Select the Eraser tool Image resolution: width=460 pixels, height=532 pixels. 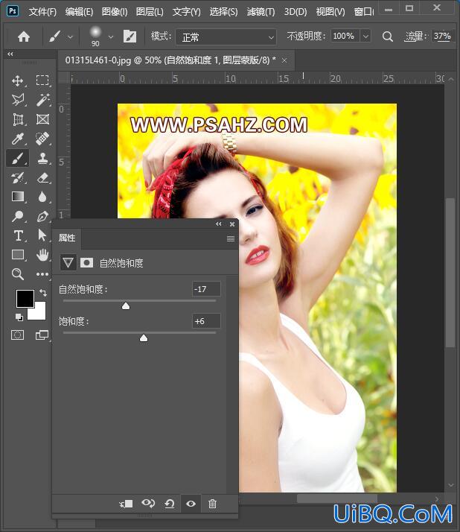coord(42,178)
